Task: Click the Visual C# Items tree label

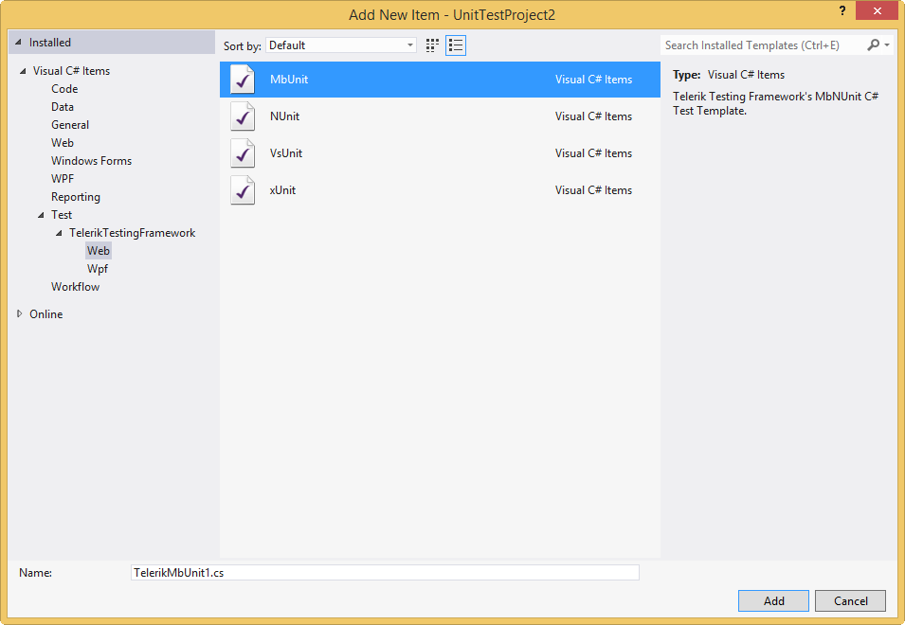Action: [x=72, y=71]
